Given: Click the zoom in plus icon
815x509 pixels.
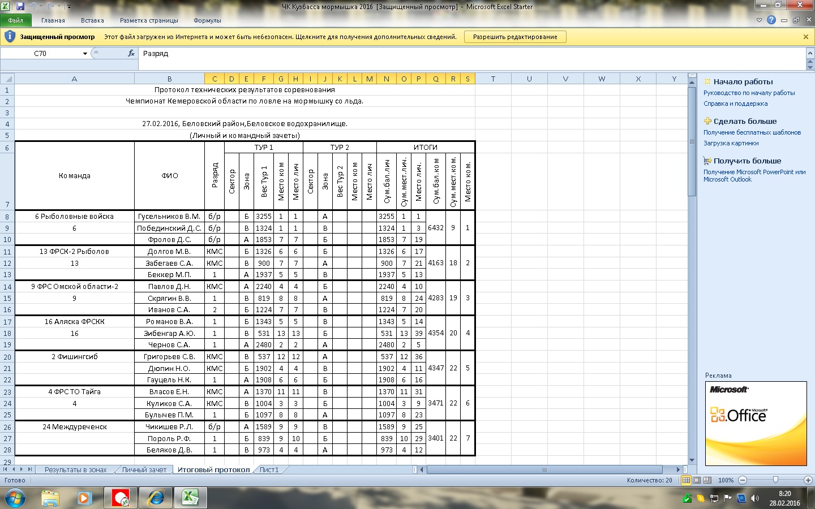Looking at the screenshot, I should pyautogui.click(x=808, y=480).
